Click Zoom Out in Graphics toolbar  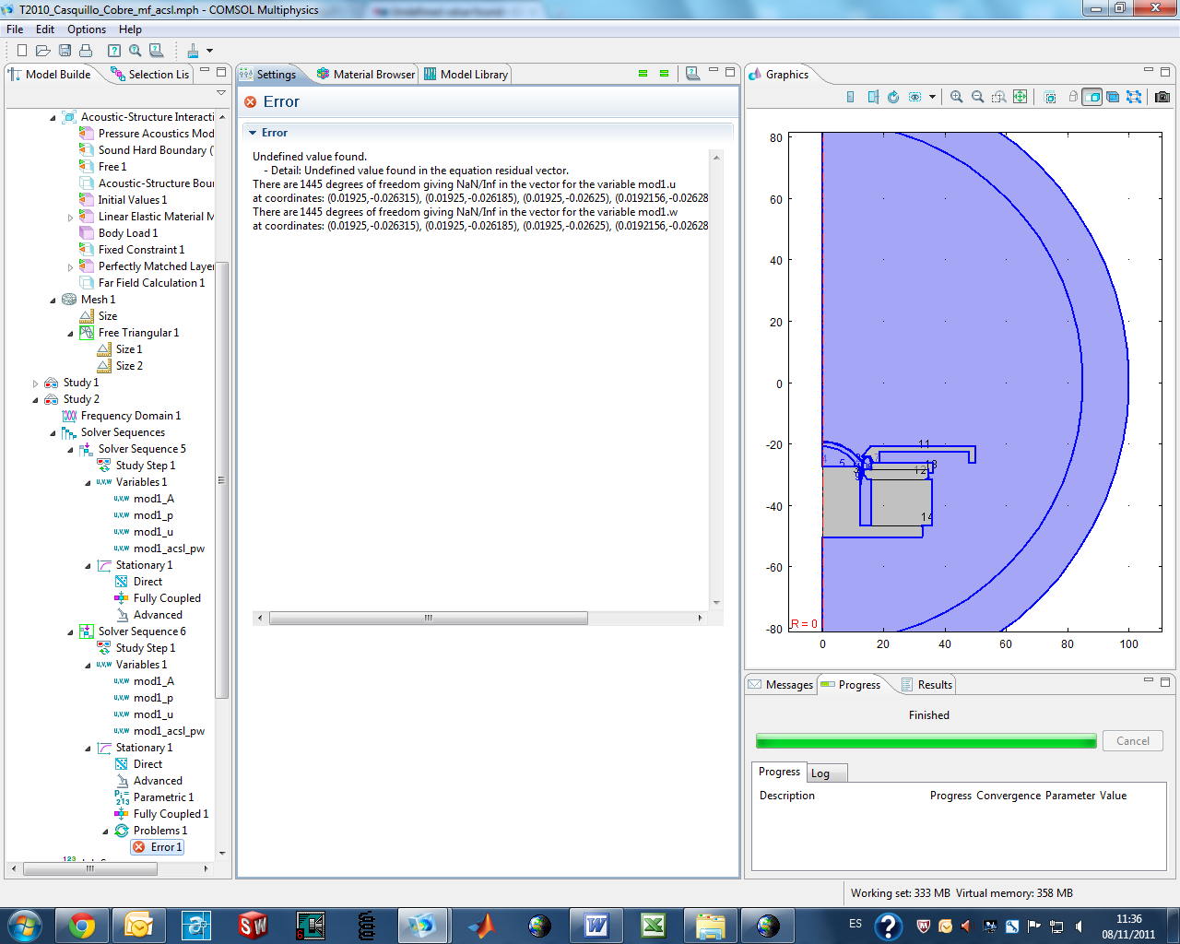click(x=977, y=97)
